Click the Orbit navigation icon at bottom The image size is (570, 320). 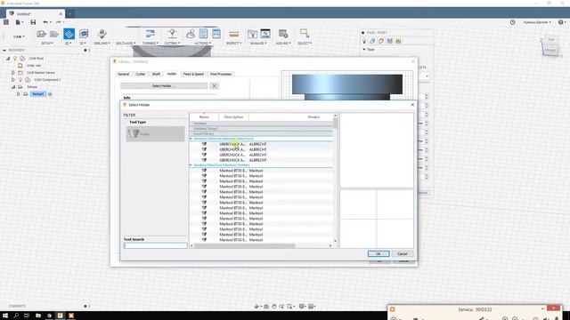[256, 307]
